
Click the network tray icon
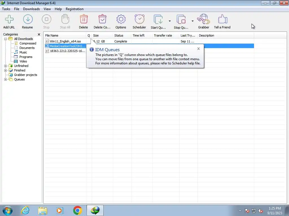pyautogui.click(x=254, y=211)
